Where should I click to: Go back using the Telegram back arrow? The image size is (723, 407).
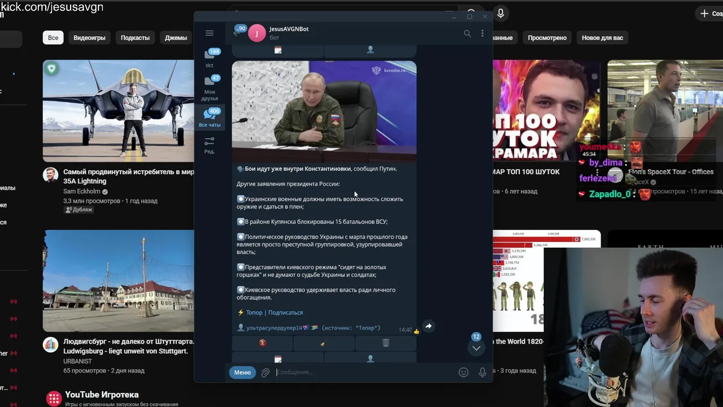point(236,33)
